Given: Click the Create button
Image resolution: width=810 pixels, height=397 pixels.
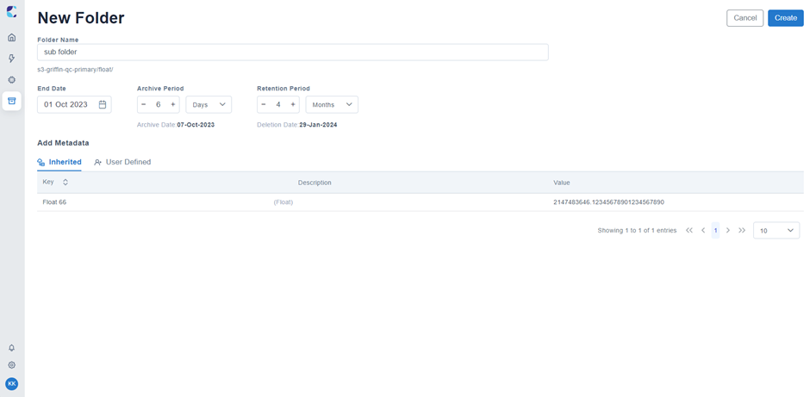Looking at the screenshot, I should coord(786,18).
